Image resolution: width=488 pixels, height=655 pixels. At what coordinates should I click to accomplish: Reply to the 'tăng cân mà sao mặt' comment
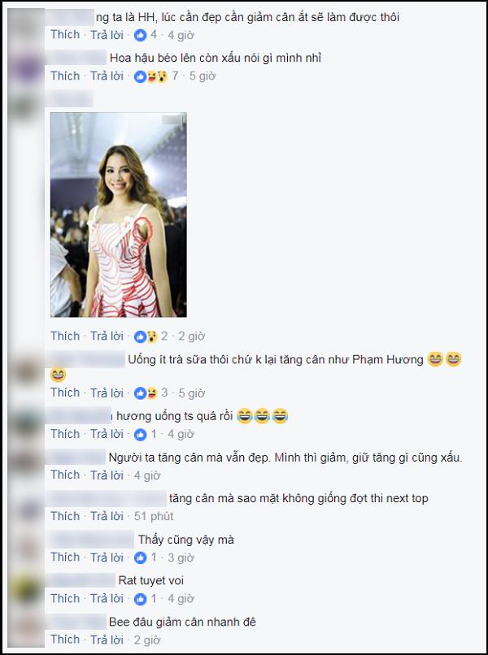107,516
